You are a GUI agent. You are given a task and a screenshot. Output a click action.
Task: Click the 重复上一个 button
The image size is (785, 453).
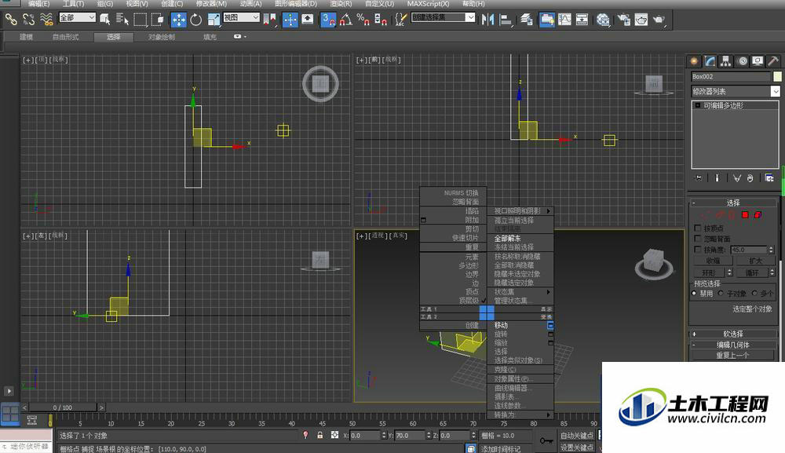coord(732,356)
